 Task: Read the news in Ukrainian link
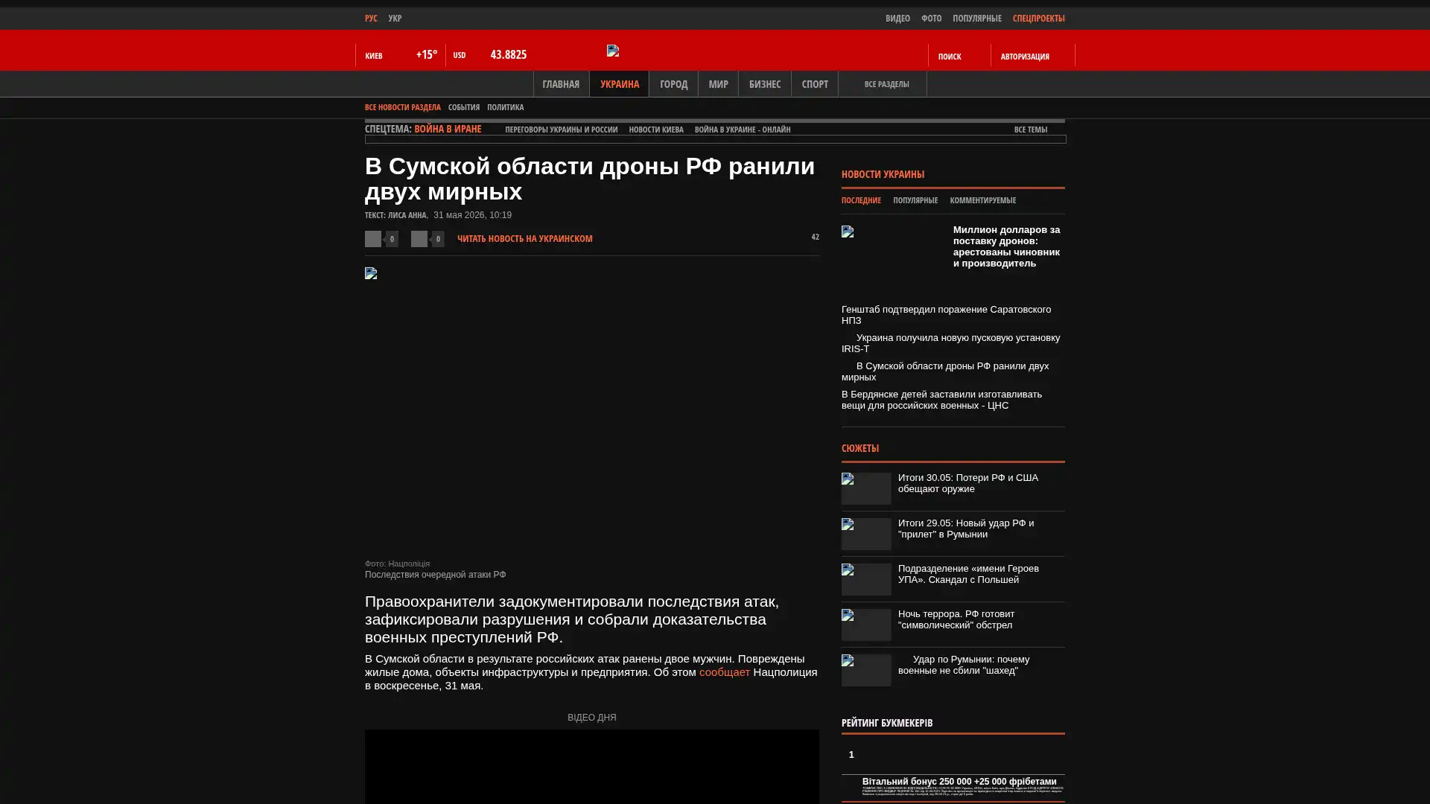524,238
